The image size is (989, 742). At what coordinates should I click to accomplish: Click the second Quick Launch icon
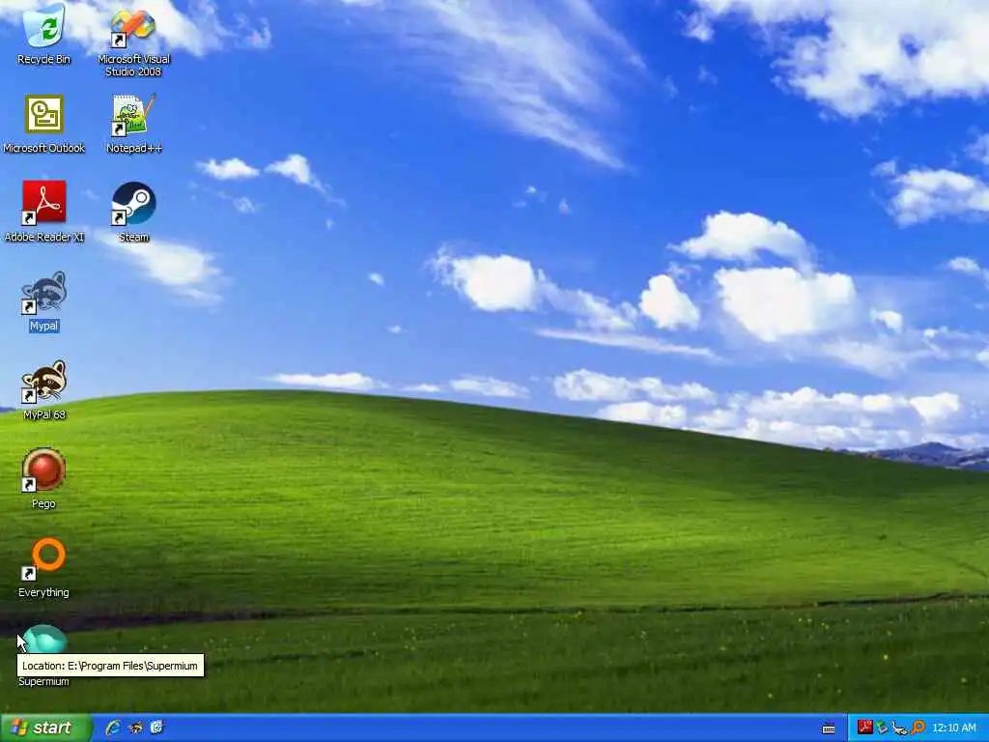135,728
